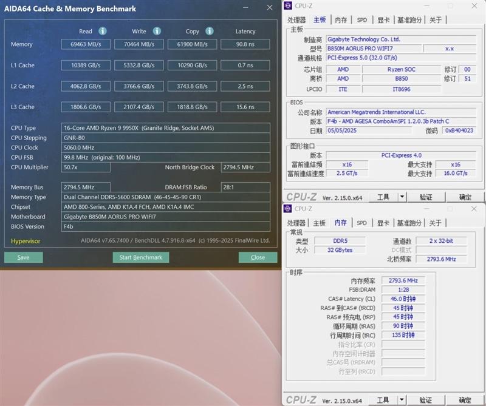The width and height of the screenshot is (486, 406).
Task: Select 基准跑分 tab in CPU-Z memory window
Action: [409, 223]
